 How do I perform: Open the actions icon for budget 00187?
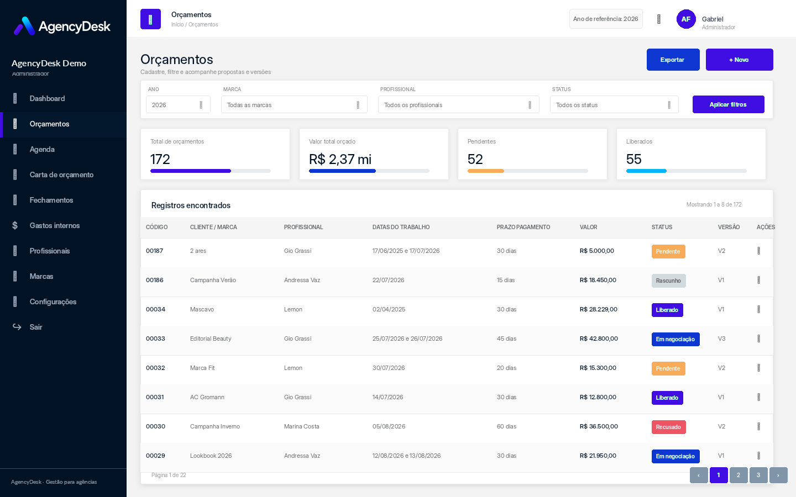tap(758, 251)
